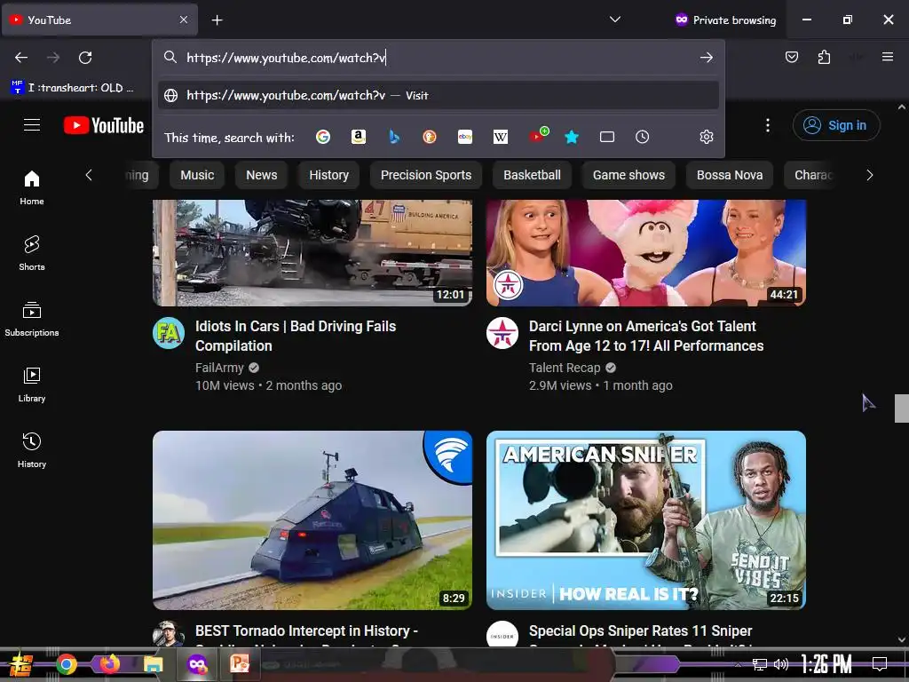Image resolution: width=909 pixels, height=682 pixels.
Task: Open the tornado intercept vehicle thumbnail
Action: (312, 520)
